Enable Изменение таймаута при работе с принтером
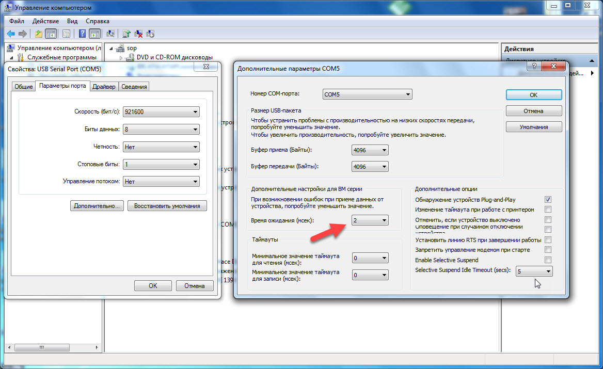603x369 pixels. coord(548,210)
